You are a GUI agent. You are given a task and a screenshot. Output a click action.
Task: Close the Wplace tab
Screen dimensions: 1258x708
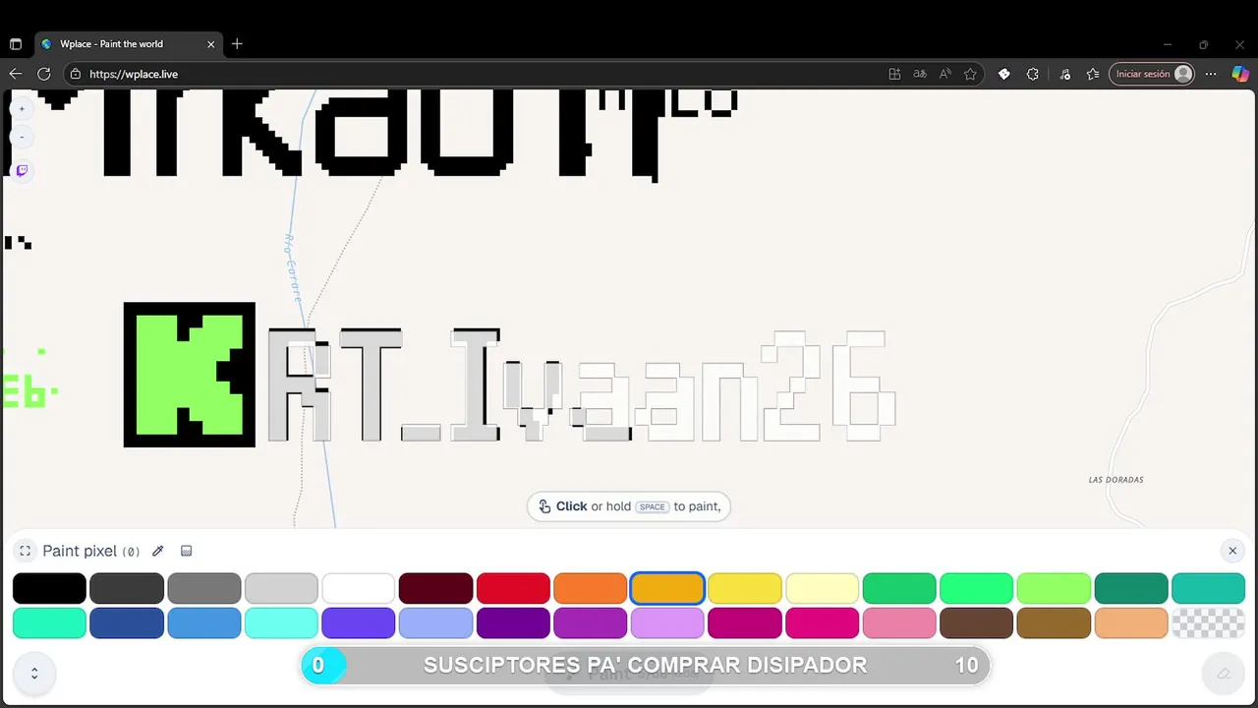pos(210,44)
